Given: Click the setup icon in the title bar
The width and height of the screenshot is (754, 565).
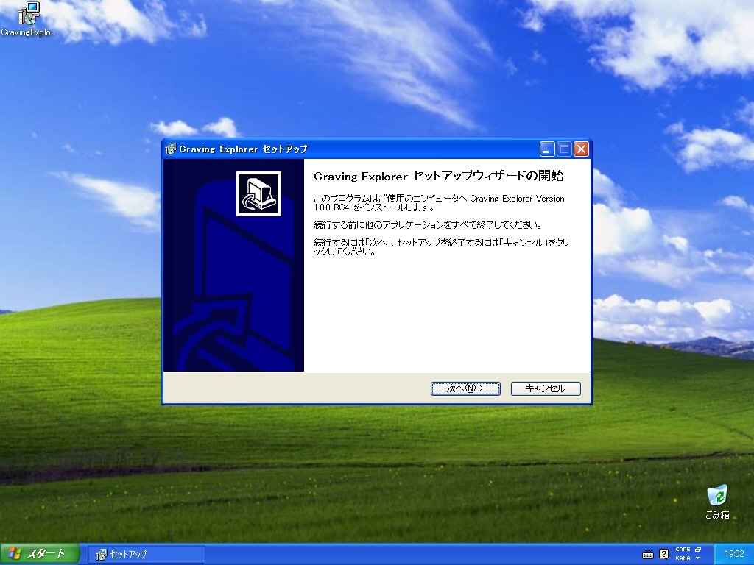Looking at the screenshot, I should tap(171, 149).
